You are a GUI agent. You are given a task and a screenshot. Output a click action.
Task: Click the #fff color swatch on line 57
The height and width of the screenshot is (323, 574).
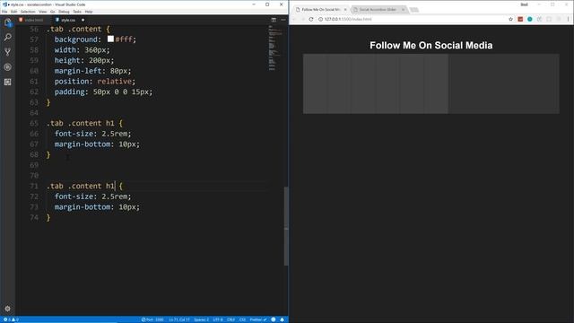point(110,39)
